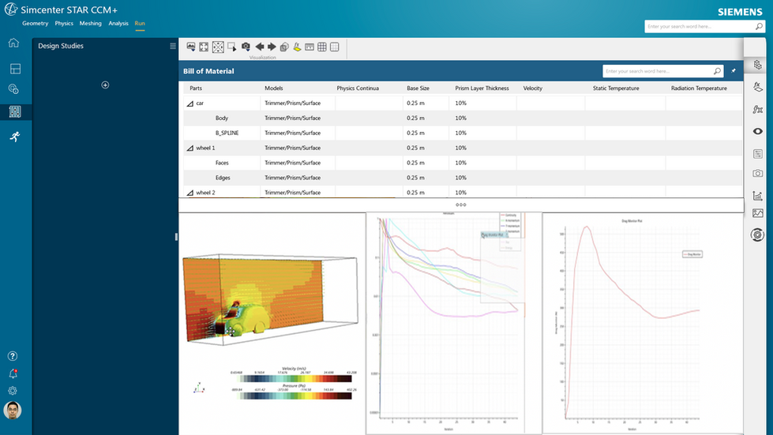Viewport: 773px width, 435px height.
Task: Click the Static Temperature column header
Action: click(x=616, y=88)
